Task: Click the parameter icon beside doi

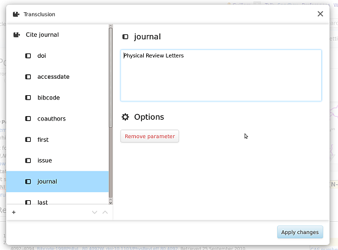Action: pyautogui.click(x=28, y=56)
